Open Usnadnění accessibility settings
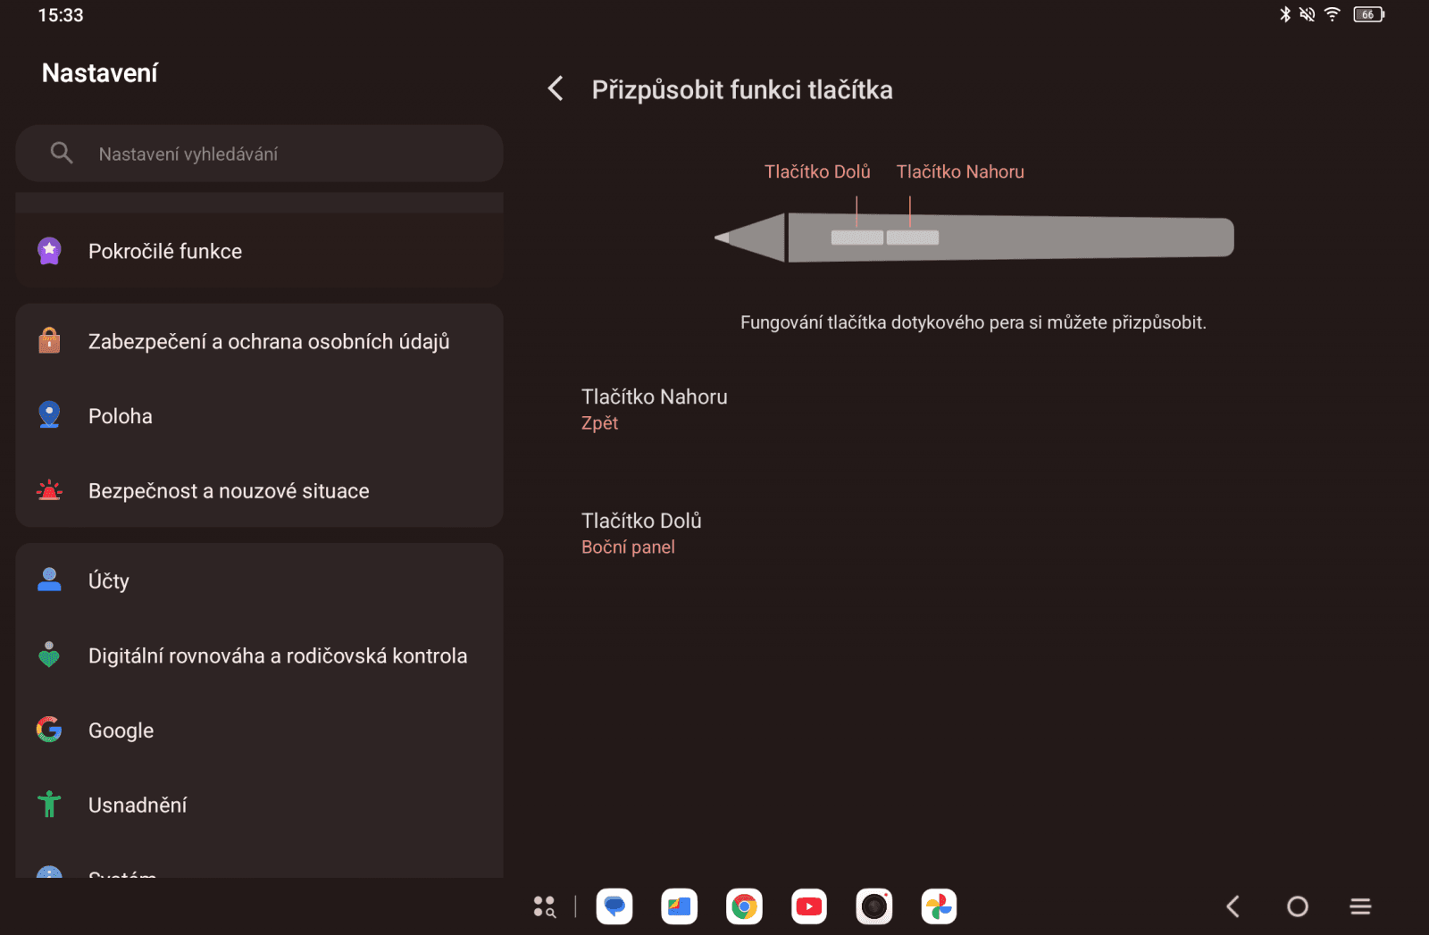Image resolution: width=1429 pixels, height=935 pixels. point(138,804)
